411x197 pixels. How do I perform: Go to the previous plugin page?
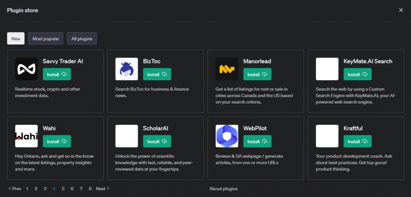tap(14, 189)
